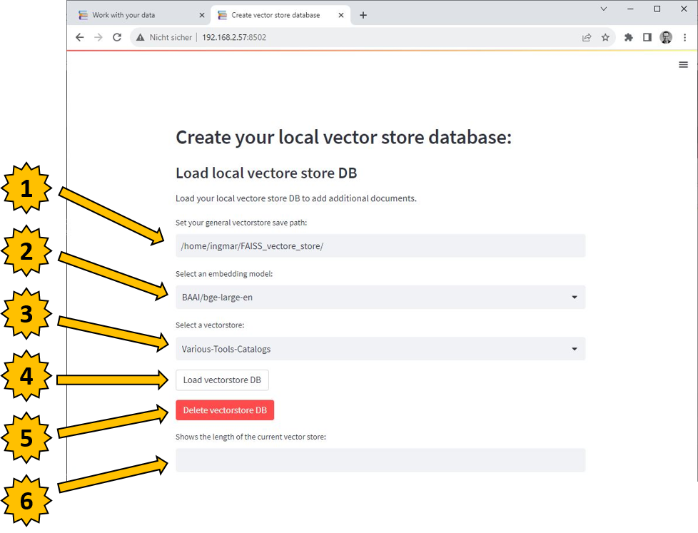Click 'Select a vectorstore:' label
Screen dimensions: 698x533
pos(210,325)
